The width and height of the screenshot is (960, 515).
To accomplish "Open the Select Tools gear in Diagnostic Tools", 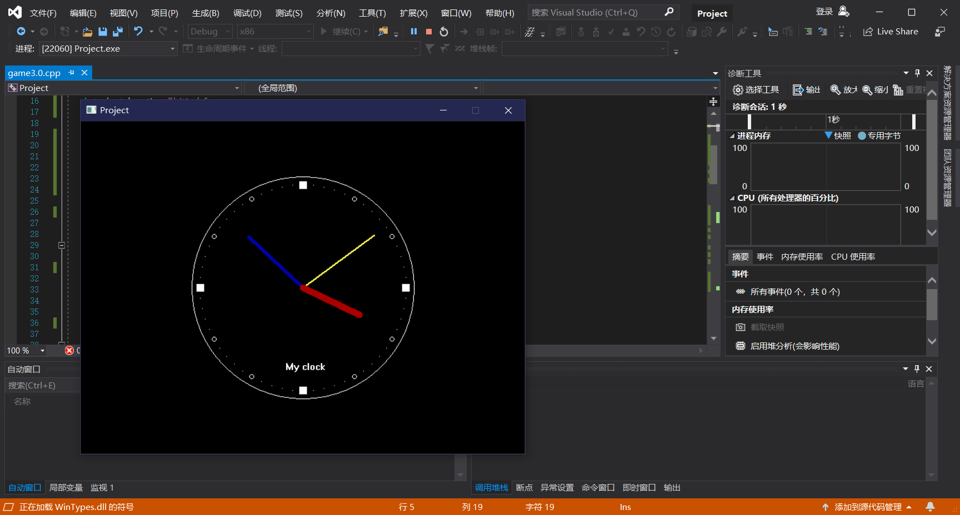I will pyautogui.click(x=756, y=90).
